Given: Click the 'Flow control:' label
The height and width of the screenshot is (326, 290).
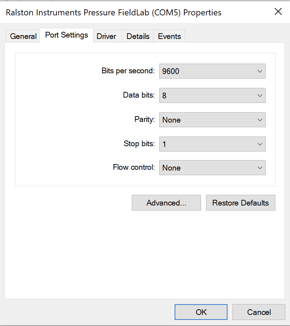Looking at the screenshot, I should pos(134,167).
